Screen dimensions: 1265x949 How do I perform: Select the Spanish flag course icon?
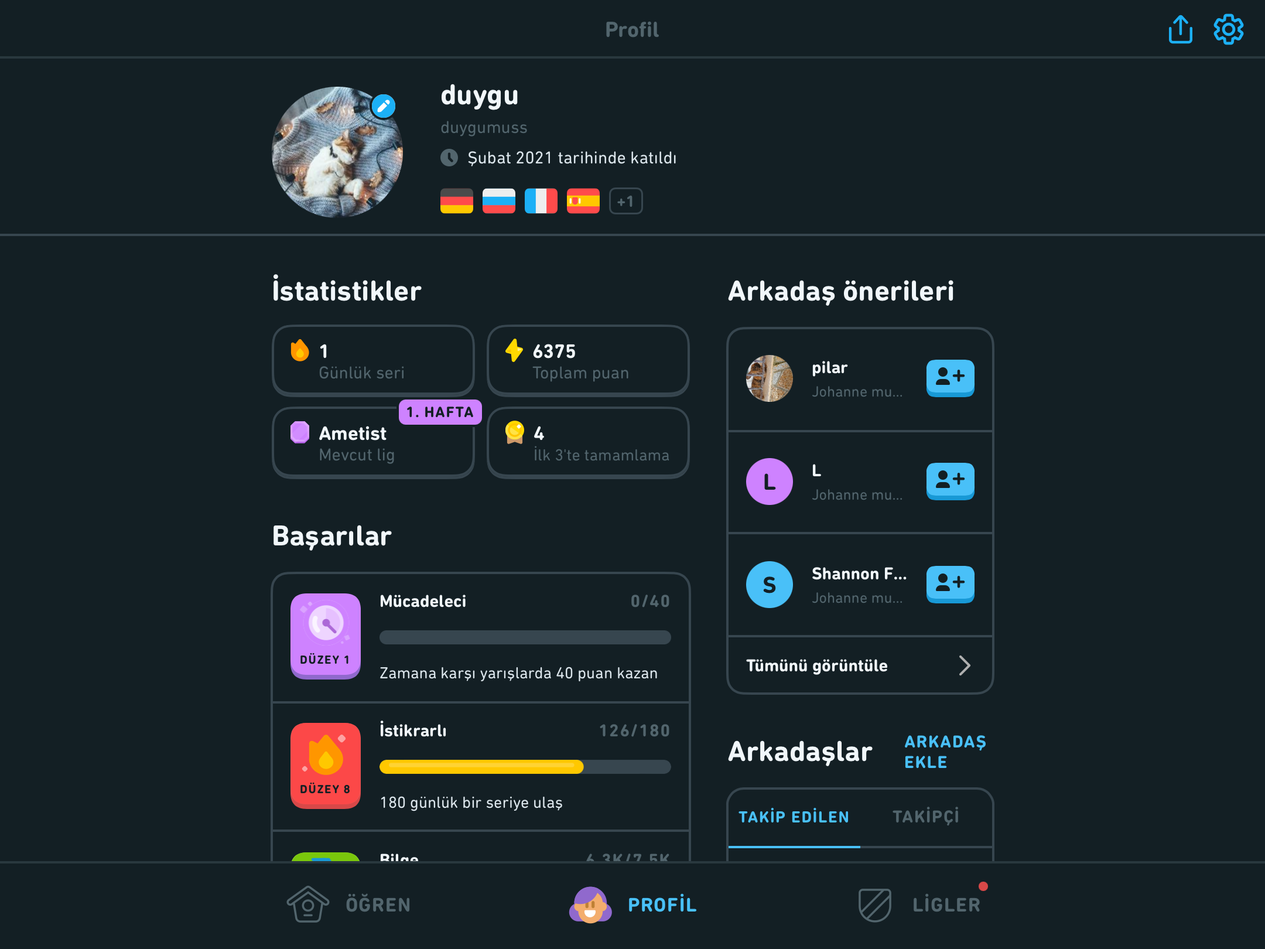tap(583, 201)
